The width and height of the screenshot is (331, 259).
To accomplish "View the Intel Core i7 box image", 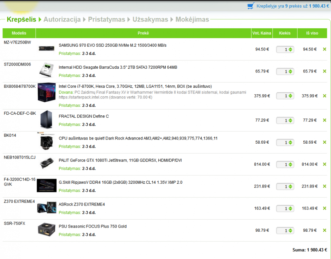I will [47, 92].
